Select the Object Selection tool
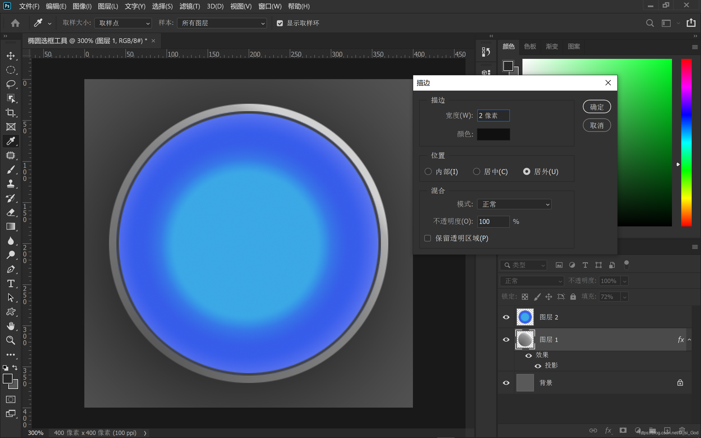Viewport: 701px width, 438px height. point(11,99)
